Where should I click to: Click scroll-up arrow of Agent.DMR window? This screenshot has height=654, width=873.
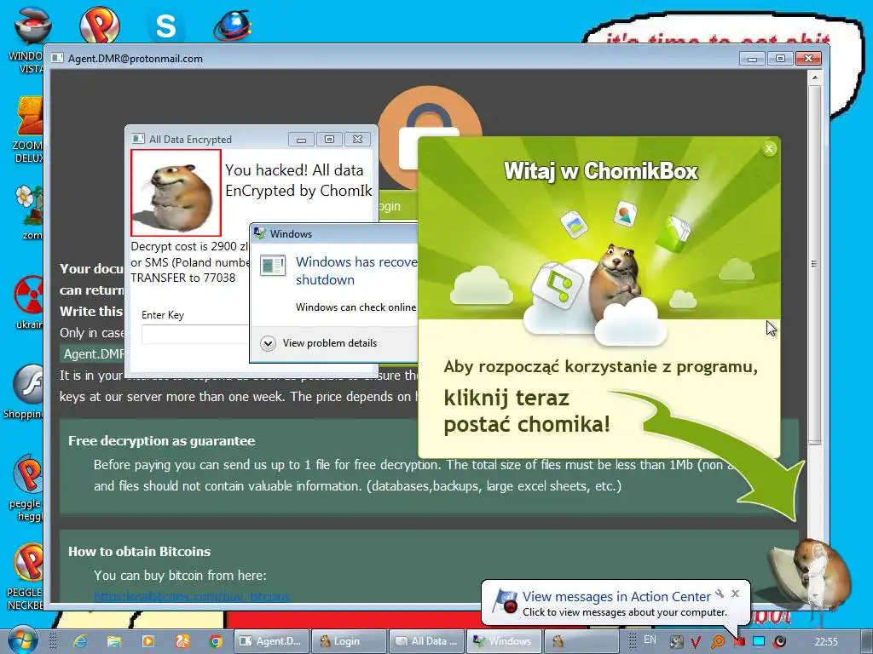coord(815,77)
